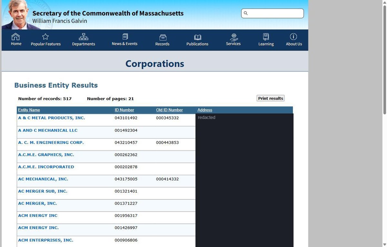
Task: Click the News & Events newspaper icon
Action: [125, 36]
